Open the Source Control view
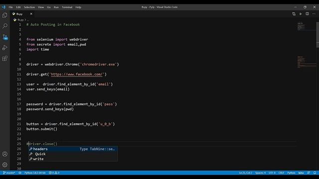Image resolution: width=319 pixels, height=179 pixels. coord(4,37)
